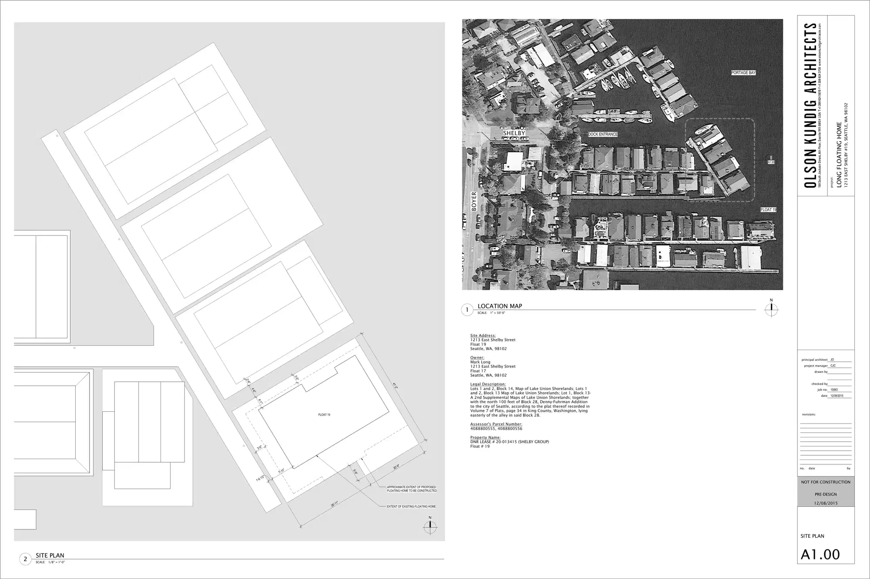
Task: Click the scale note 1" = 50'-0"
Action: [491, 313]
